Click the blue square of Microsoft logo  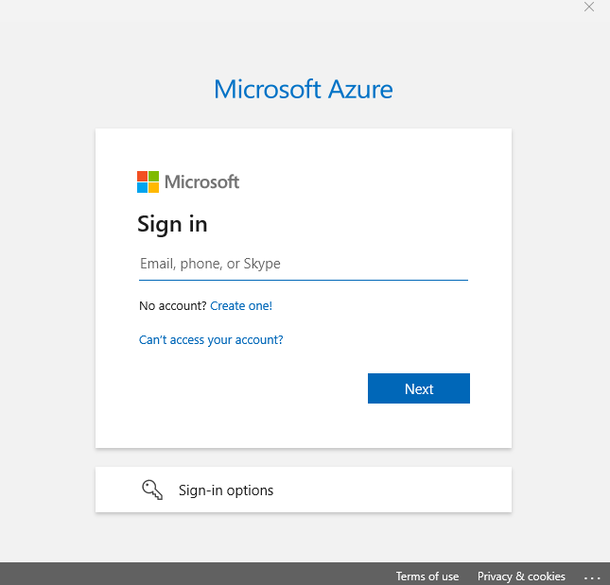142,188
